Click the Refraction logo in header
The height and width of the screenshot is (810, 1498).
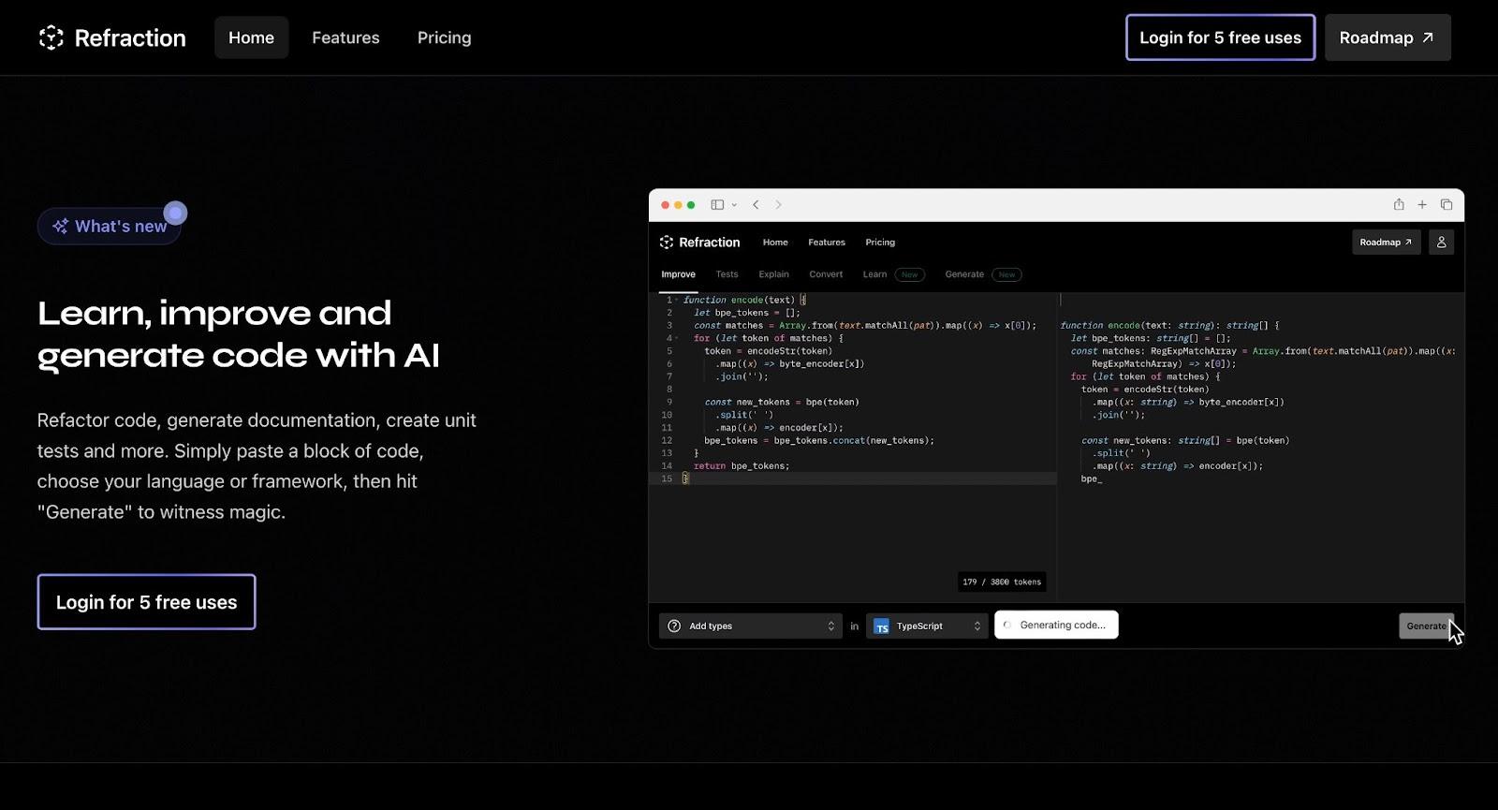click(x=111, y=37)
